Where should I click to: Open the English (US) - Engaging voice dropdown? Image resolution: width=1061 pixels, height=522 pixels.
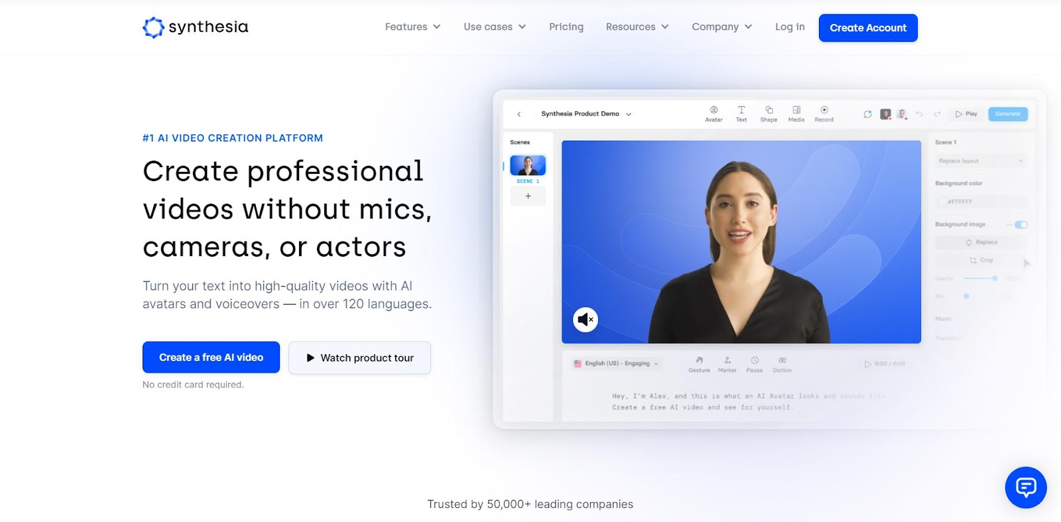616,363
